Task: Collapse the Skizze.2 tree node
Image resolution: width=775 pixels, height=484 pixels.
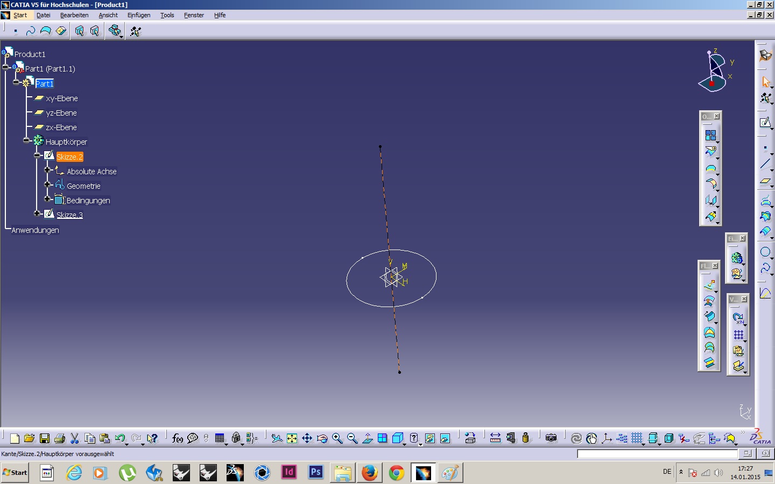Action: click(37, 155)
